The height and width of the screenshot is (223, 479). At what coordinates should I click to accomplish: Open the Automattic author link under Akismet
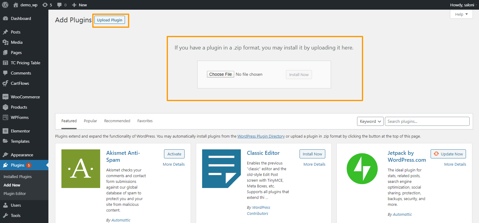(121, 220)
